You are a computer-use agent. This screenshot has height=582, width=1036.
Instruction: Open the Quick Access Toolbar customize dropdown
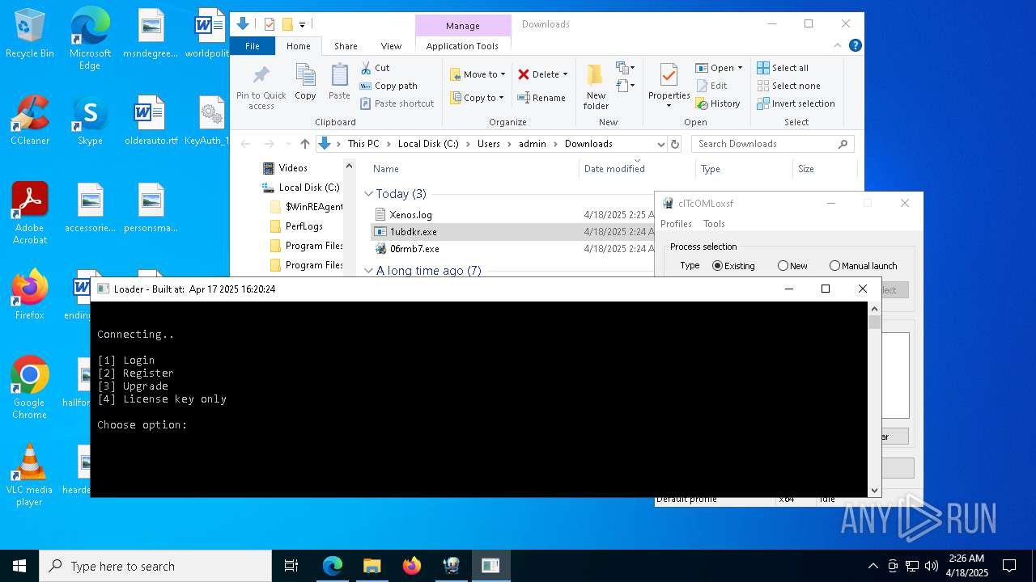tap(302, 25)
